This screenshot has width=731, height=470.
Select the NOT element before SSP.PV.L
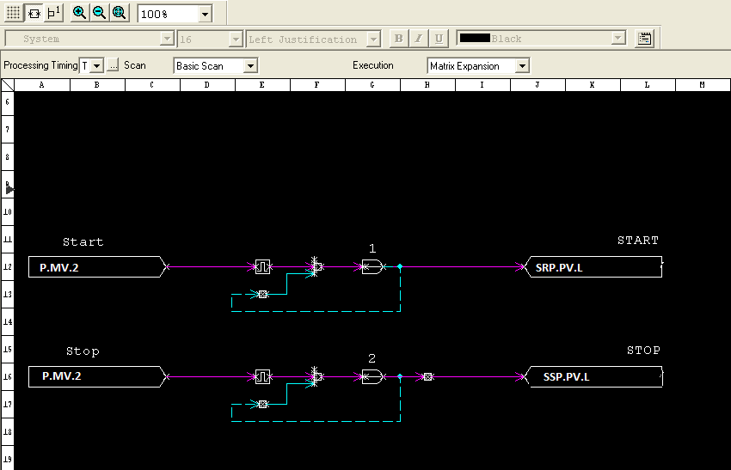(428, 377)
